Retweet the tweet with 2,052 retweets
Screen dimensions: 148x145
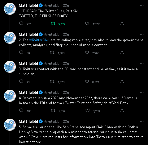(x=53, y=111)
